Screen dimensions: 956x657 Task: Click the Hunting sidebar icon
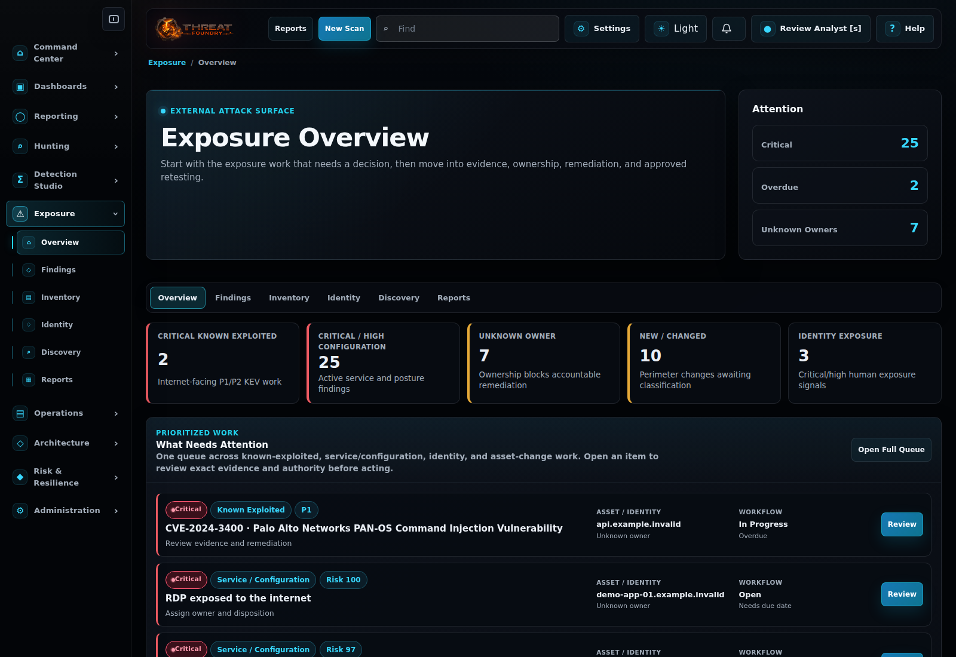20,146
